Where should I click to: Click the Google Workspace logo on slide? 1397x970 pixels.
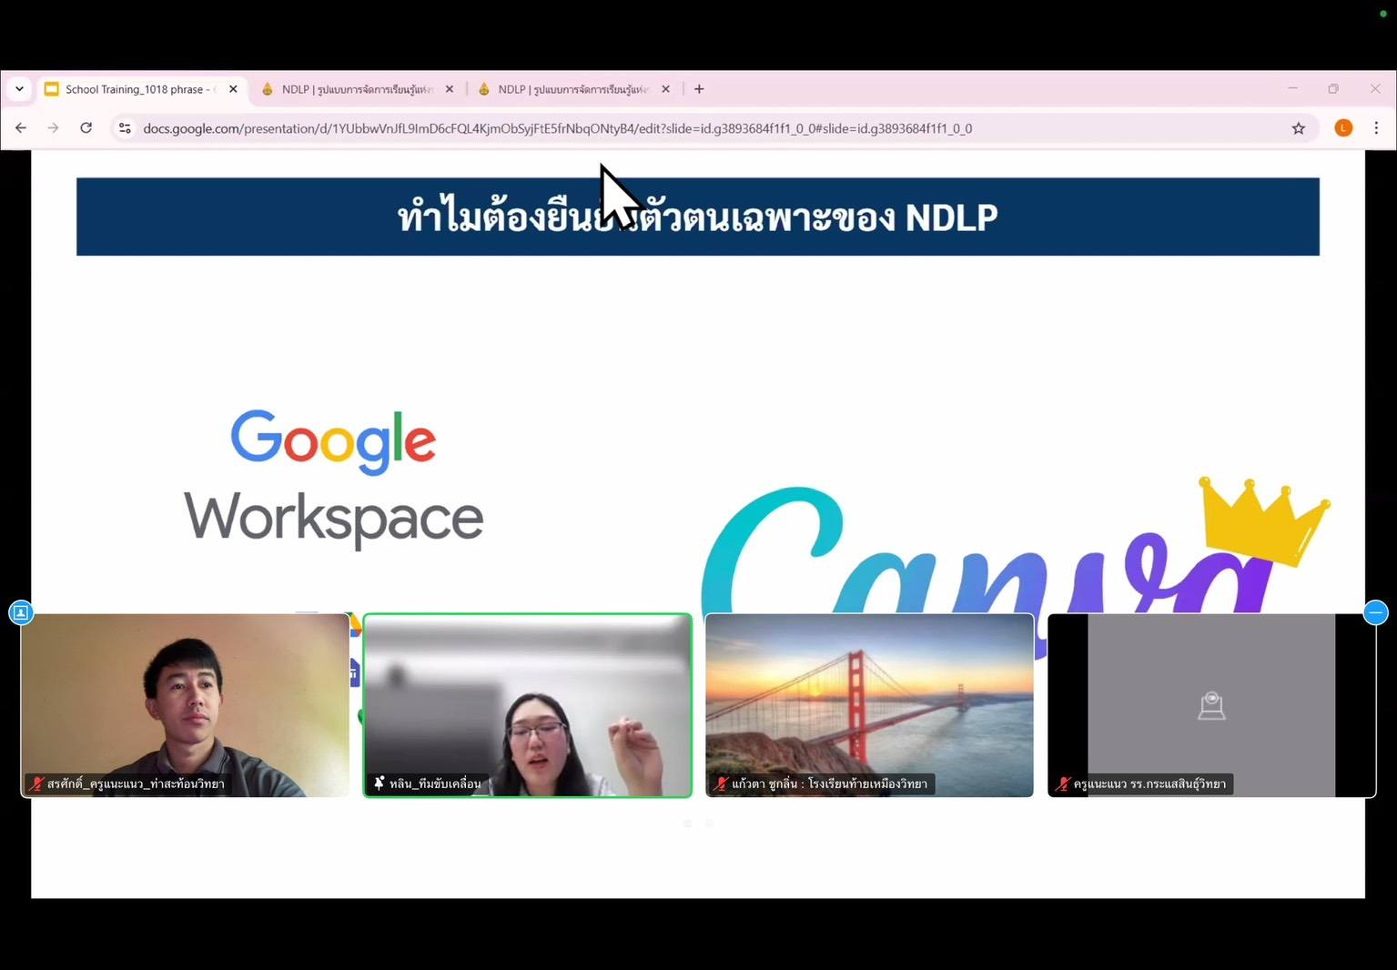334,480
